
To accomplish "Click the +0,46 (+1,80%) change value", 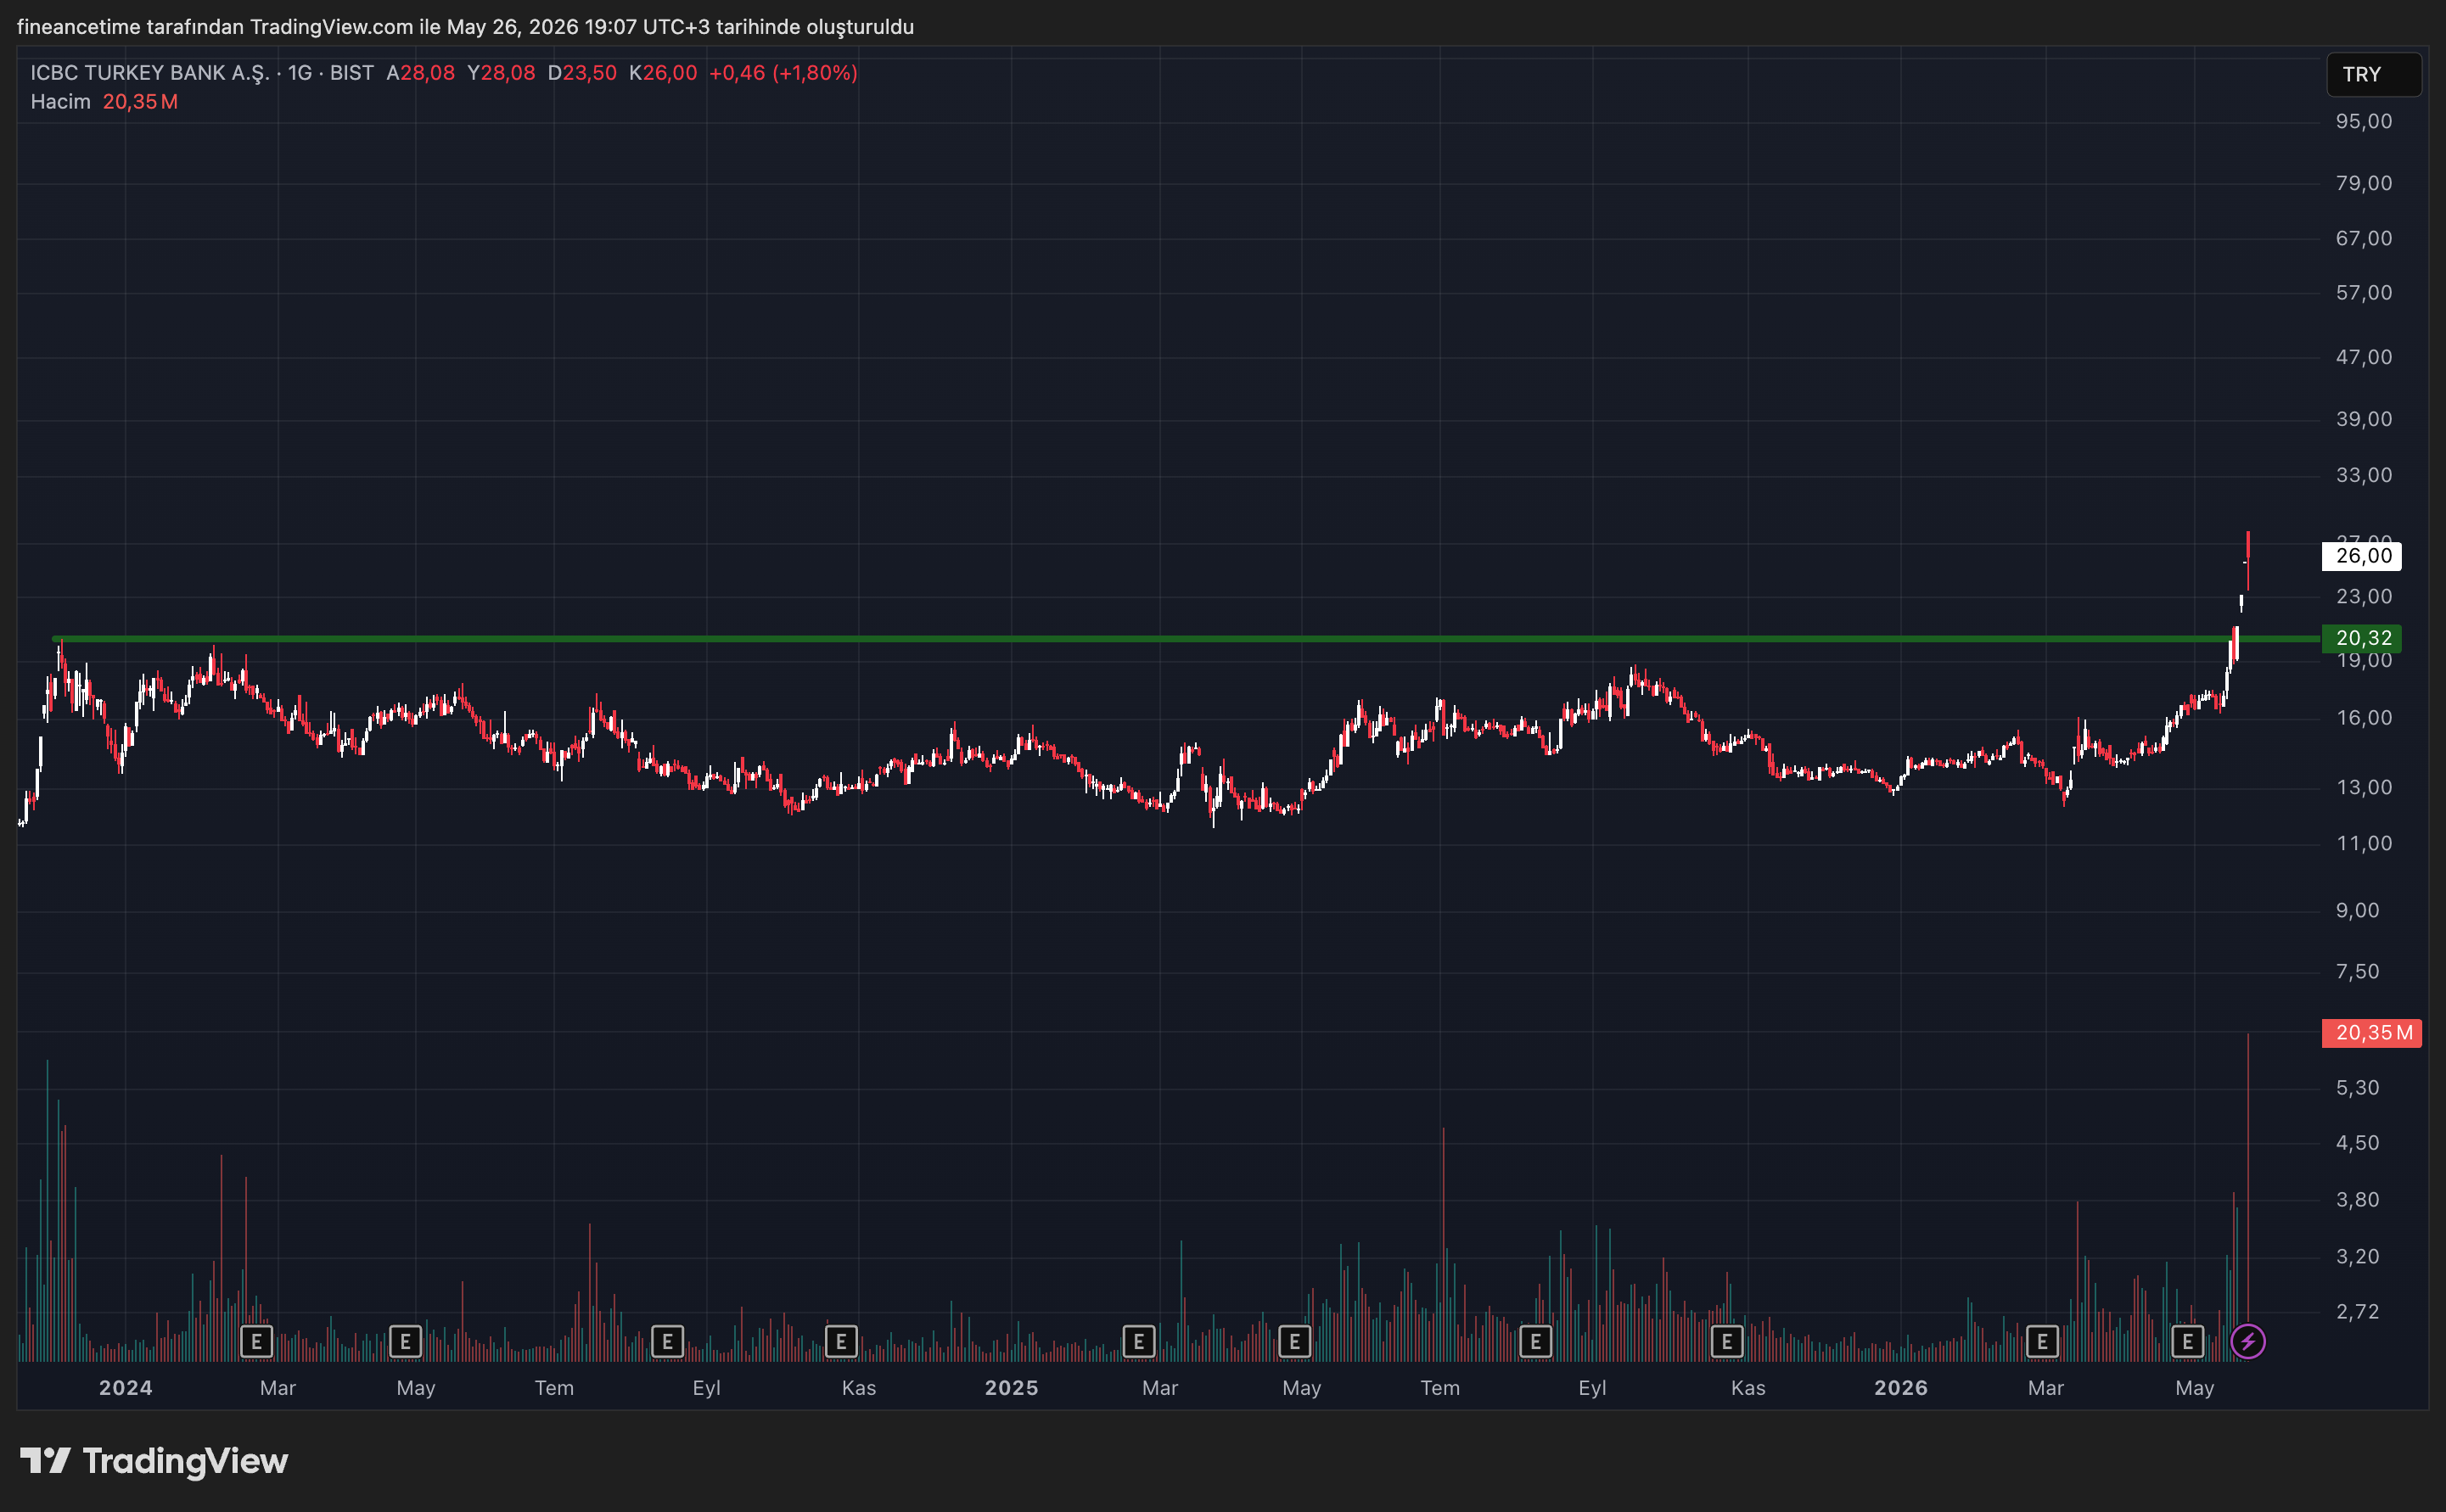I will pyautogui.click(x=783, y=73).
